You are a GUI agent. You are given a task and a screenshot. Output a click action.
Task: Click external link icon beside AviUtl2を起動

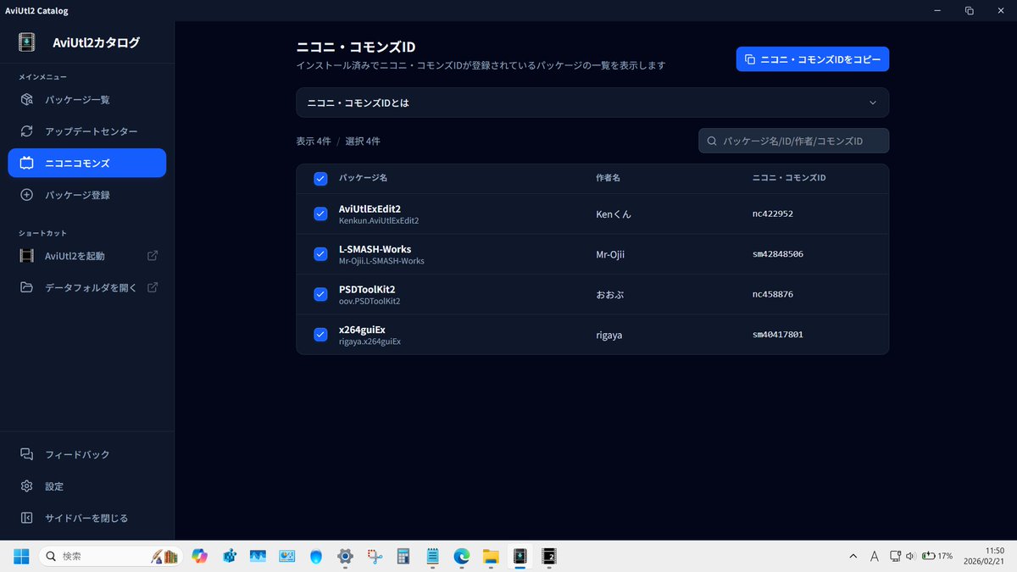153,256
